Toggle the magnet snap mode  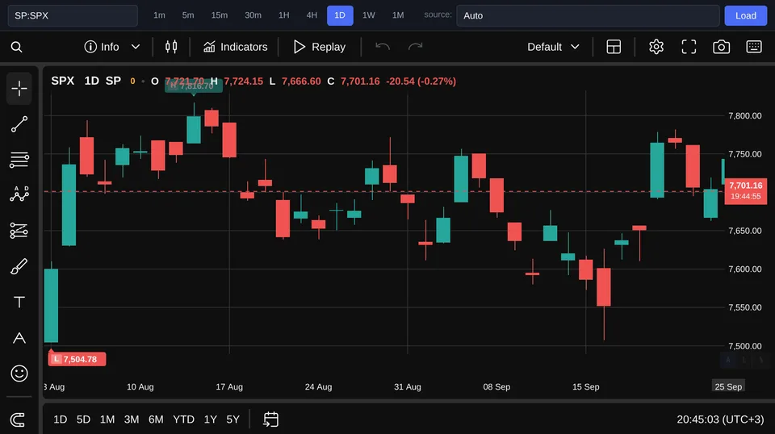18,419
